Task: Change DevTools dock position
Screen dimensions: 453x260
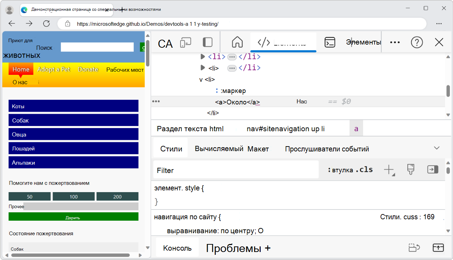Action: point(208,42)
